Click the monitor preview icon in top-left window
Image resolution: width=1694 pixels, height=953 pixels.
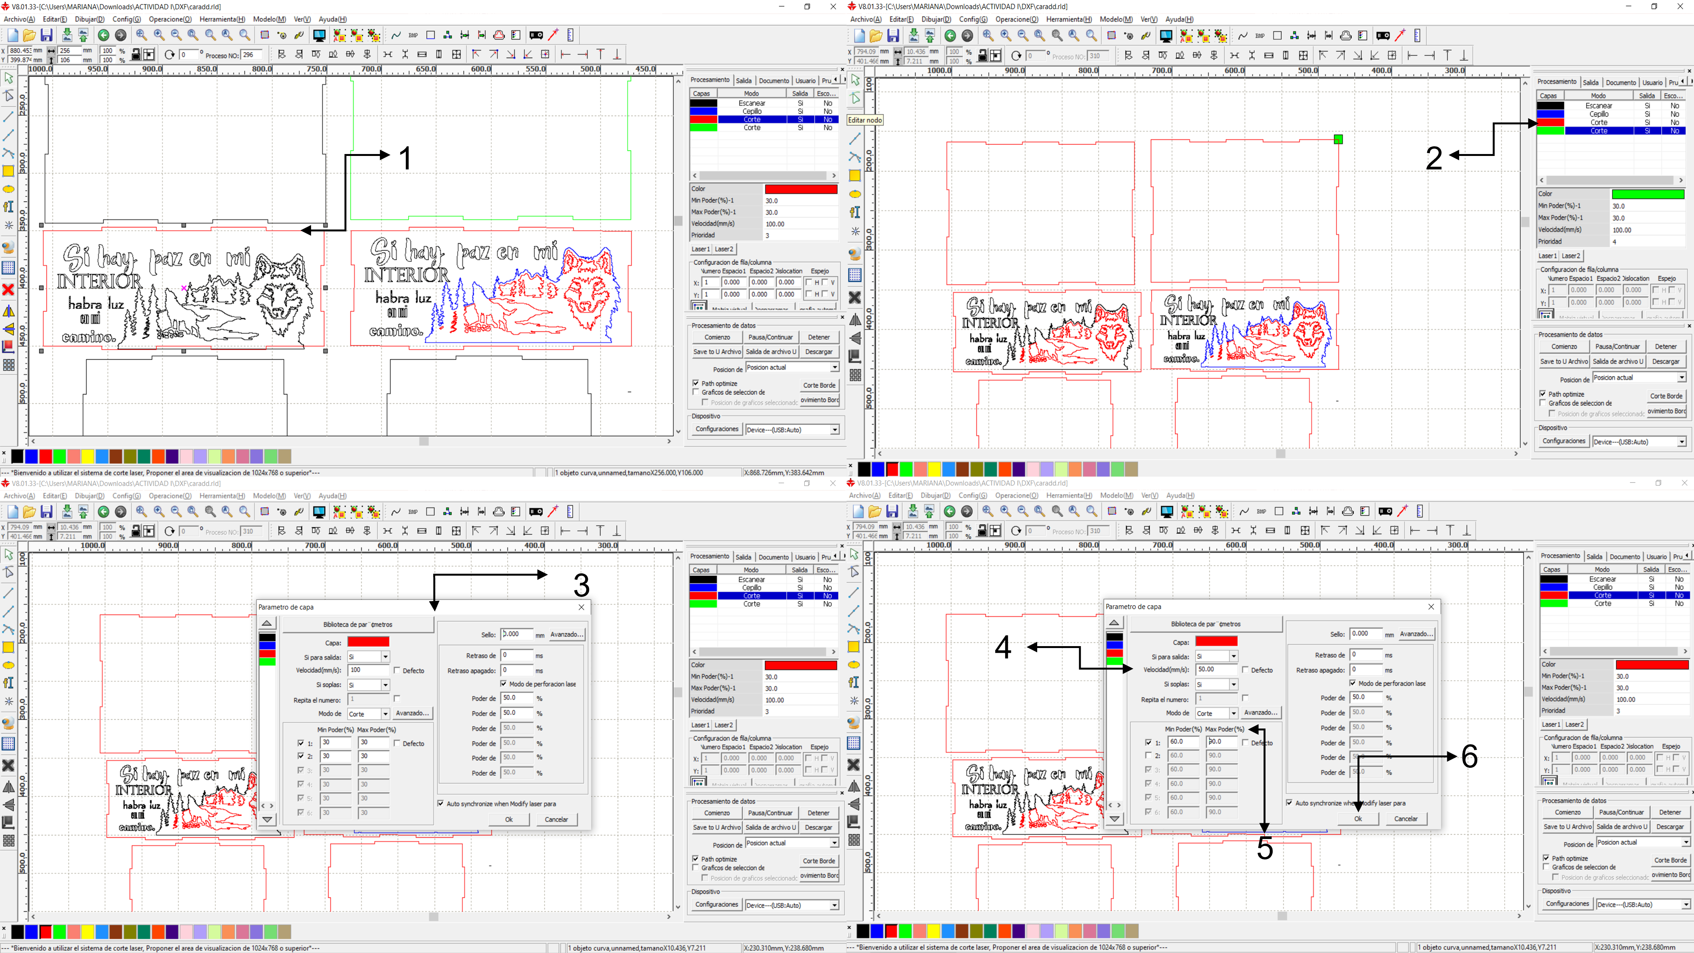coord(319,35)
